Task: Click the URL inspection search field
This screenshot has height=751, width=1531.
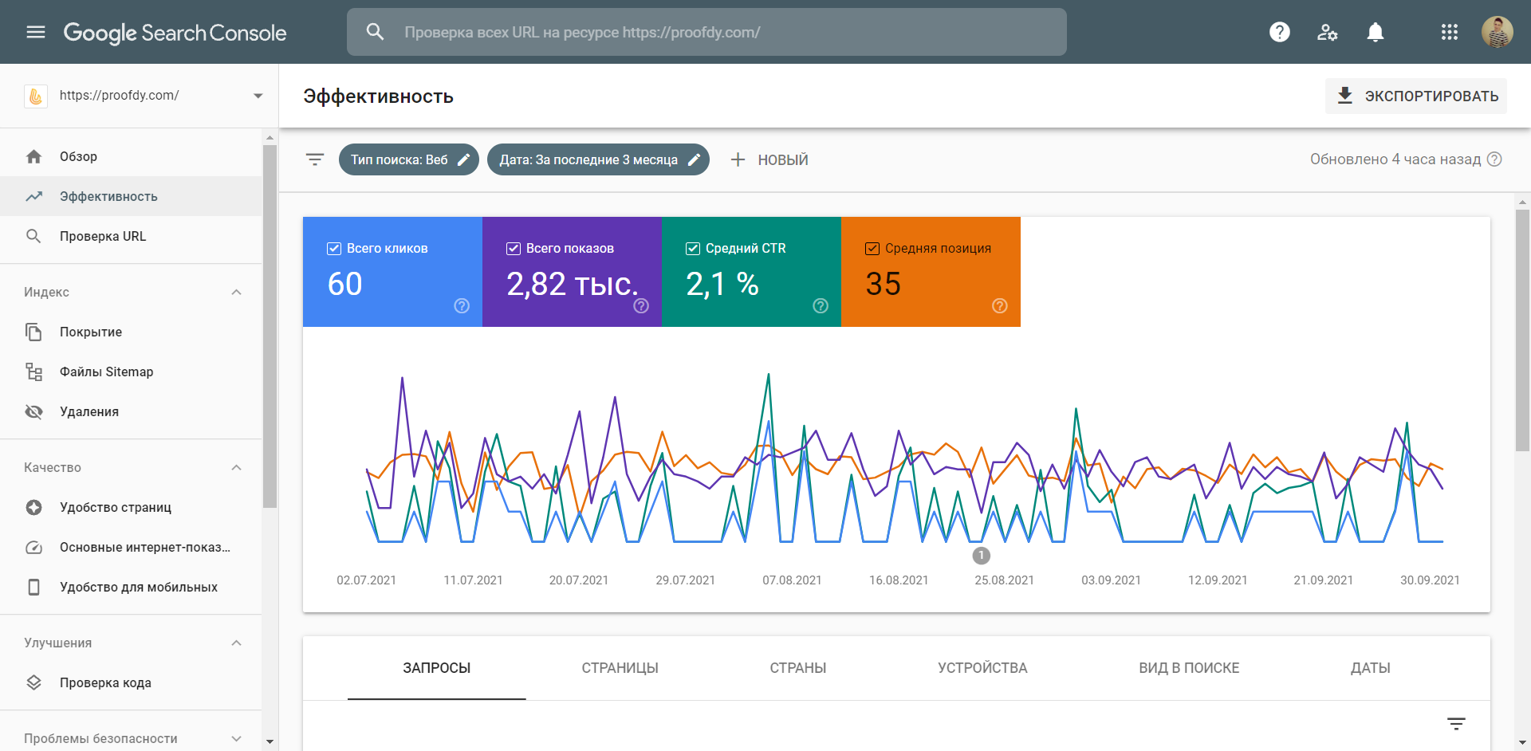Action: [x=706, y=32]
